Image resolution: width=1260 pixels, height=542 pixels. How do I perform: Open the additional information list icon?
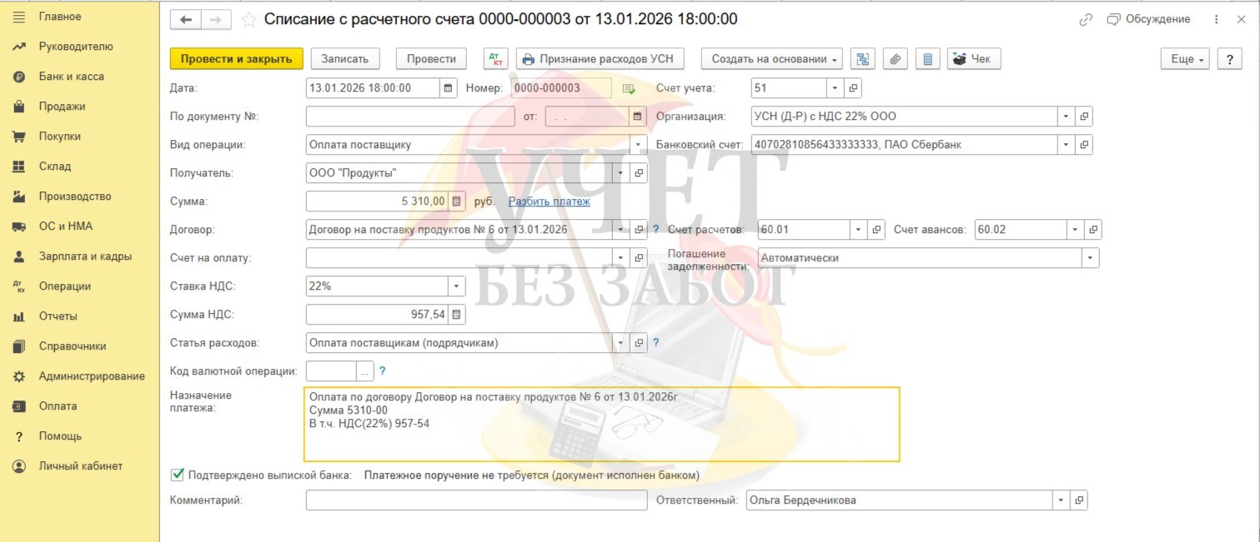tap(927, 59)
